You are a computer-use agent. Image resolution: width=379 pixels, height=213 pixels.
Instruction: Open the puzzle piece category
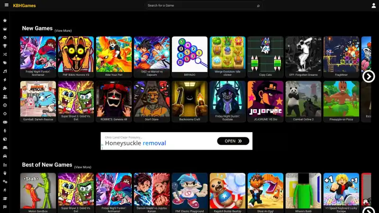point(5,88)
